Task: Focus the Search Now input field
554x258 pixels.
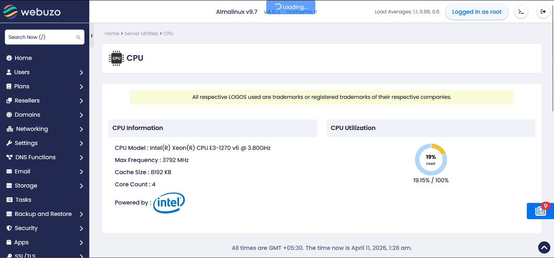Action: click(40, 37)
